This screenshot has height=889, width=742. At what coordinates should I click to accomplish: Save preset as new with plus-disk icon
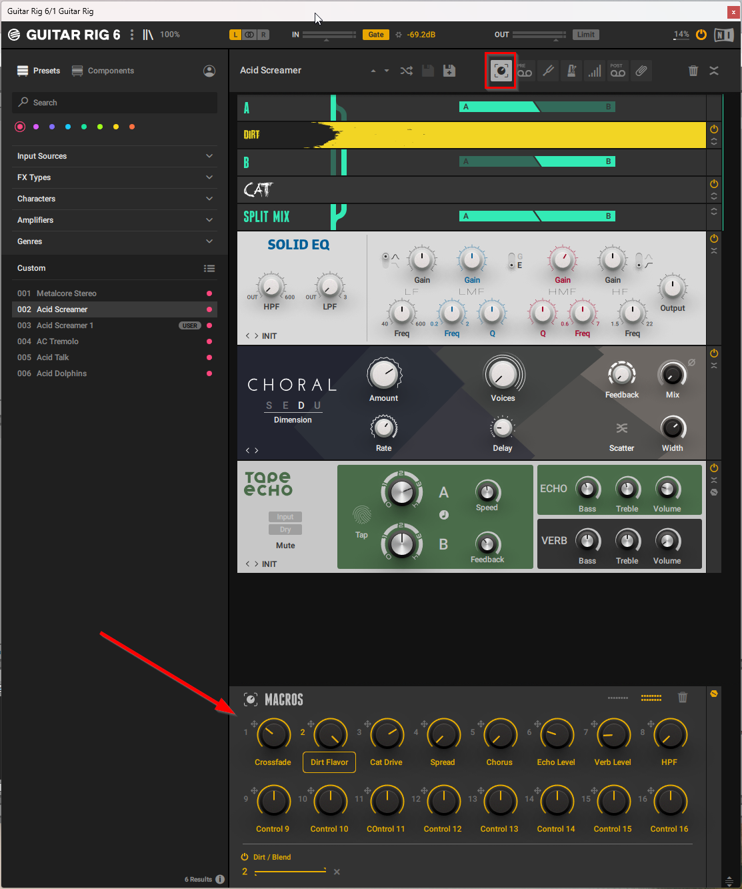pyautogui.click(x=449, y=71)
